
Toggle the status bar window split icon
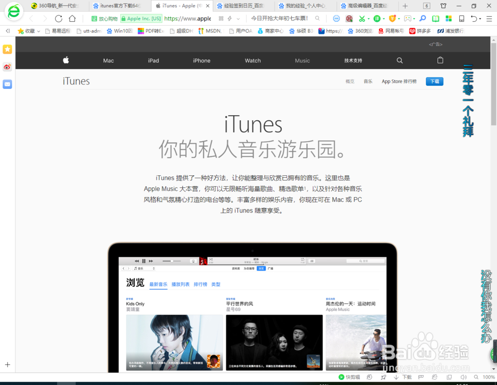click(x=449, y=377)
